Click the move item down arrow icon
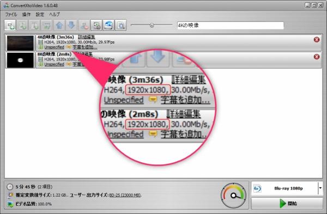 (x=71, y=26)
